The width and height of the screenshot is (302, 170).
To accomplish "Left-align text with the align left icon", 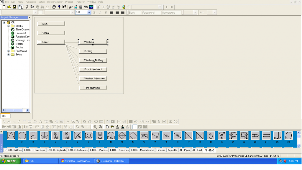I will click(x=111, y=12).
